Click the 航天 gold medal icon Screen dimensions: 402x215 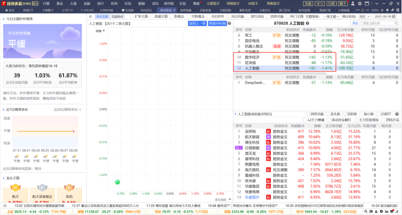[16, 187]
